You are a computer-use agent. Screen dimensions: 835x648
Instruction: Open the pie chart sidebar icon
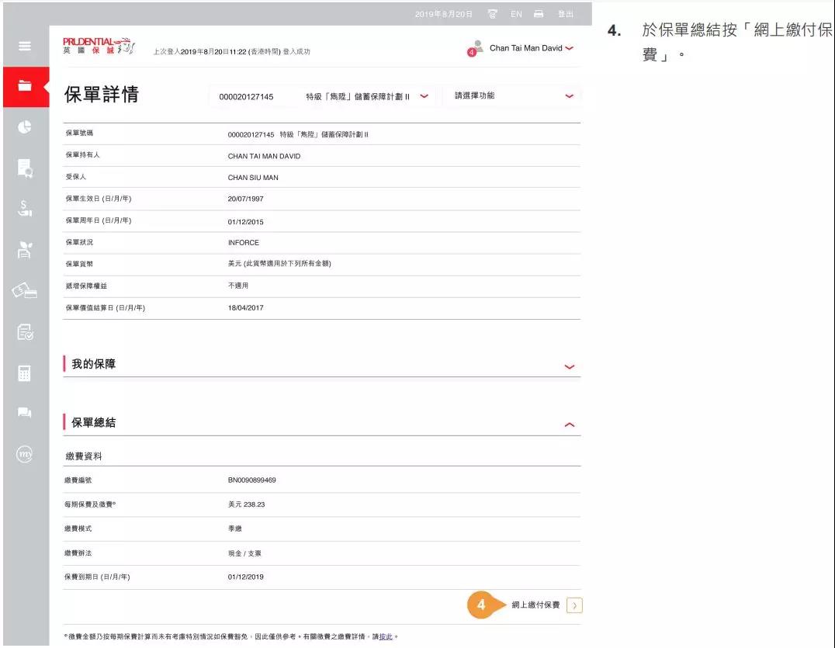click(x=25, y=126)
